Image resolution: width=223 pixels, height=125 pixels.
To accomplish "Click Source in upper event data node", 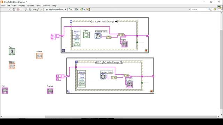I will click(x=77, y=32).
